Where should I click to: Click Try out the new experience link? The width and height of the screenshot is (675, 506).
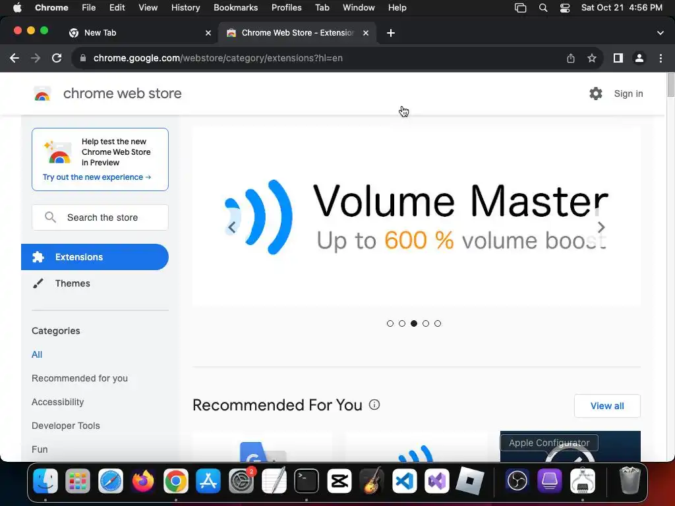(97, 177)
